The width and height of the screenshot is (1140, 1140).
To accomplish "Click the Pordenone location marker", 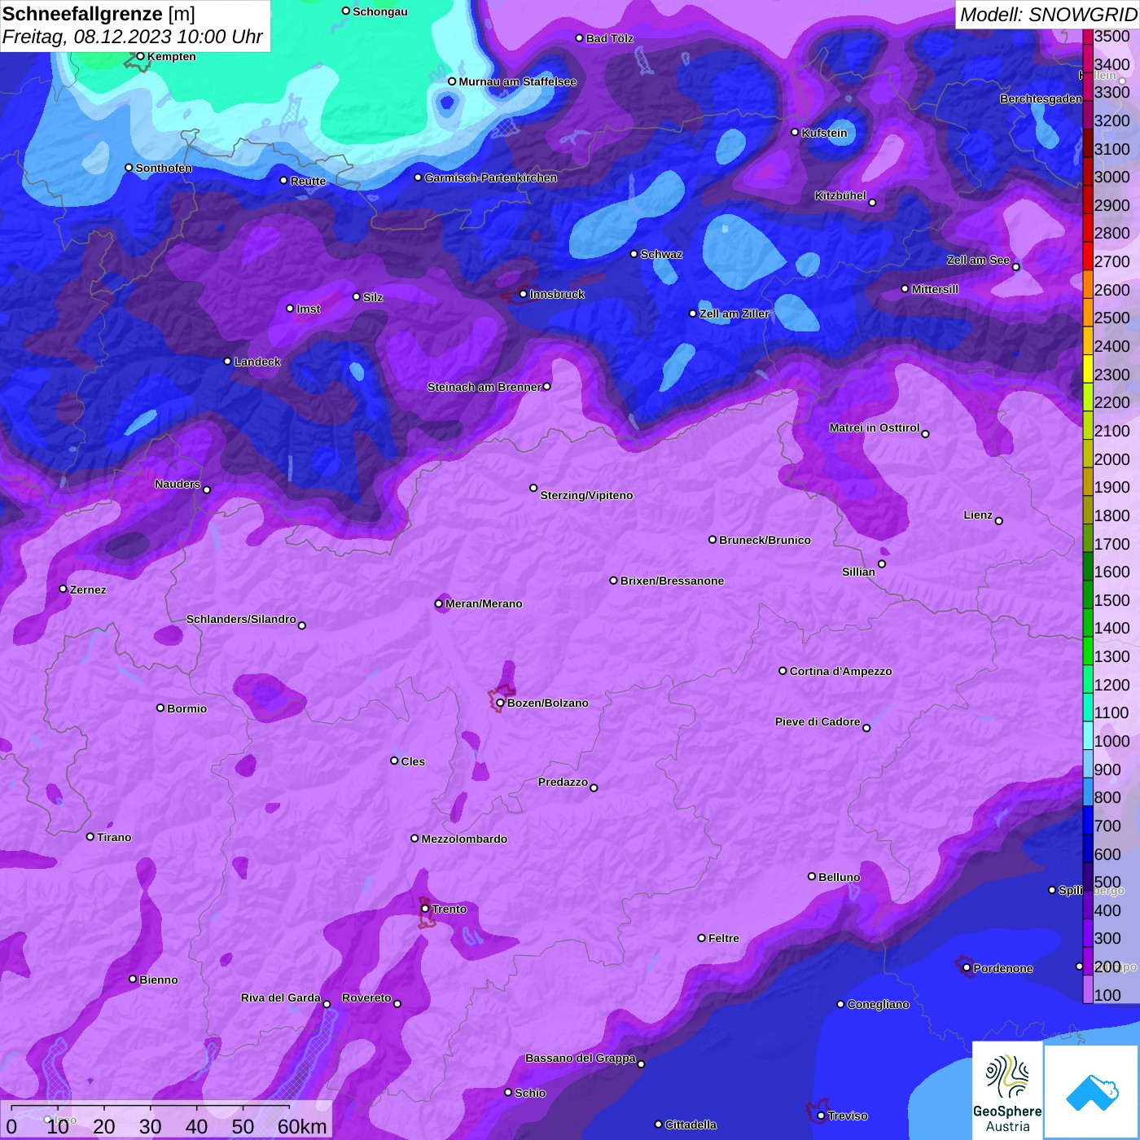I will point(967,968).
